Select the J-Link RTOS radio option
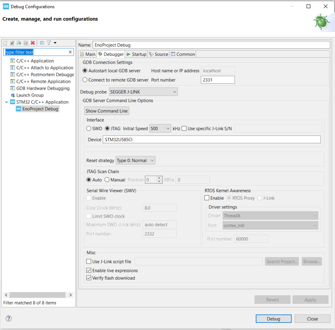 coord(260,198)
